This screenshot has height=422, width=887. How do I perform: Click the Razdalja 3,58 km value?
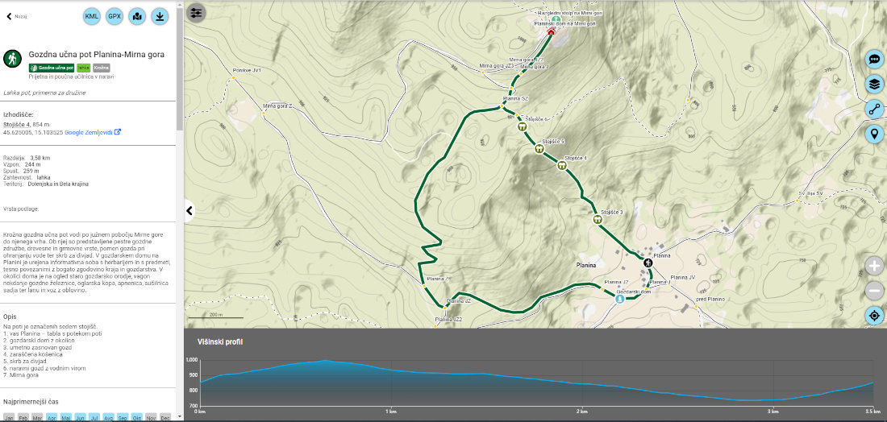[x=39, y=158]
